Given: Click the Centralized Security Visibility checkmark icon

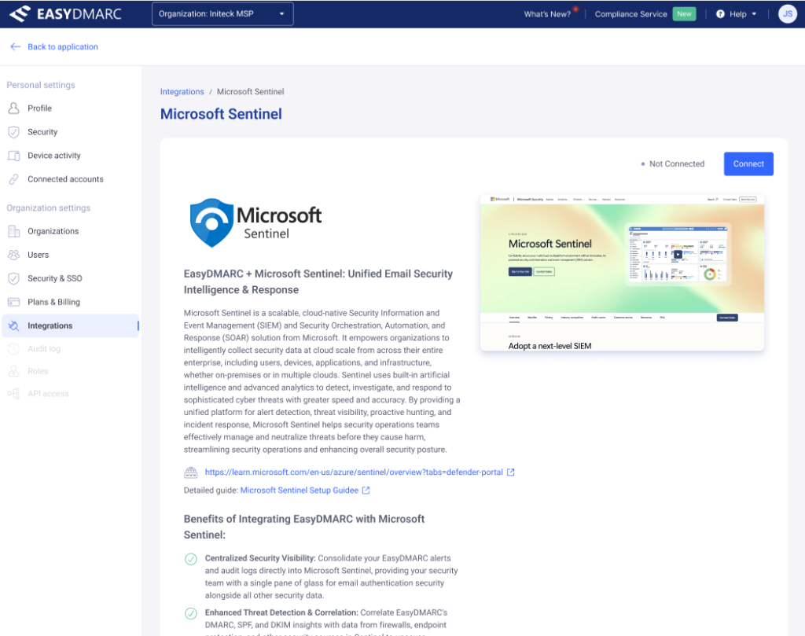Looking at the screenshot, I should point(191,559).
